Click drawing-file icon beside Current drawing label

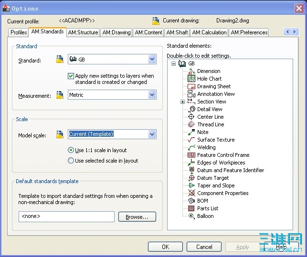click(156, 21)
